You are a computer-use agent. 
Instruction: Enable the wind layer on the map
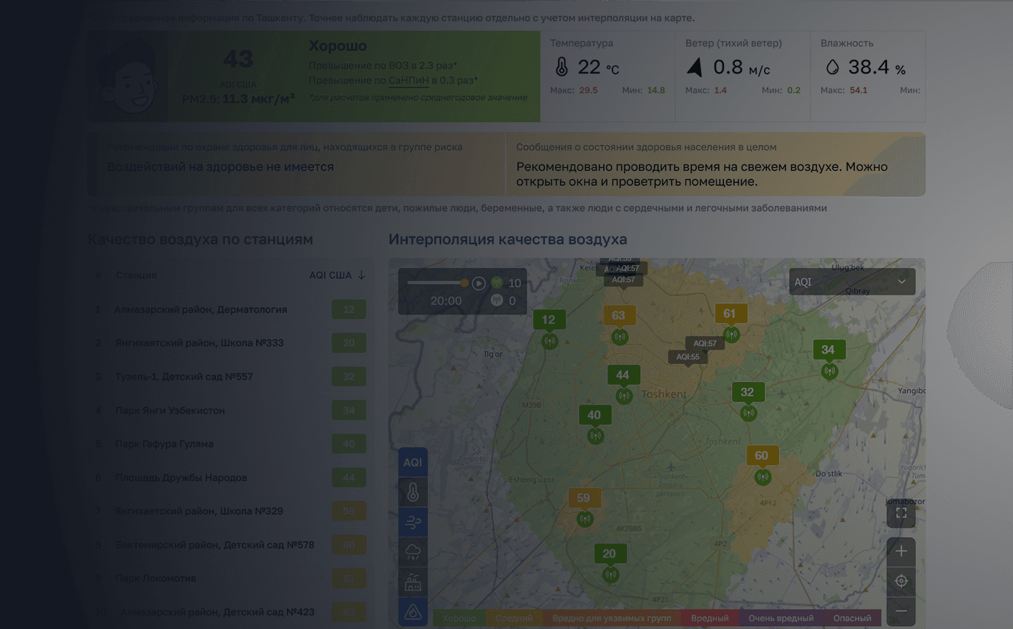tap(413, 522)
